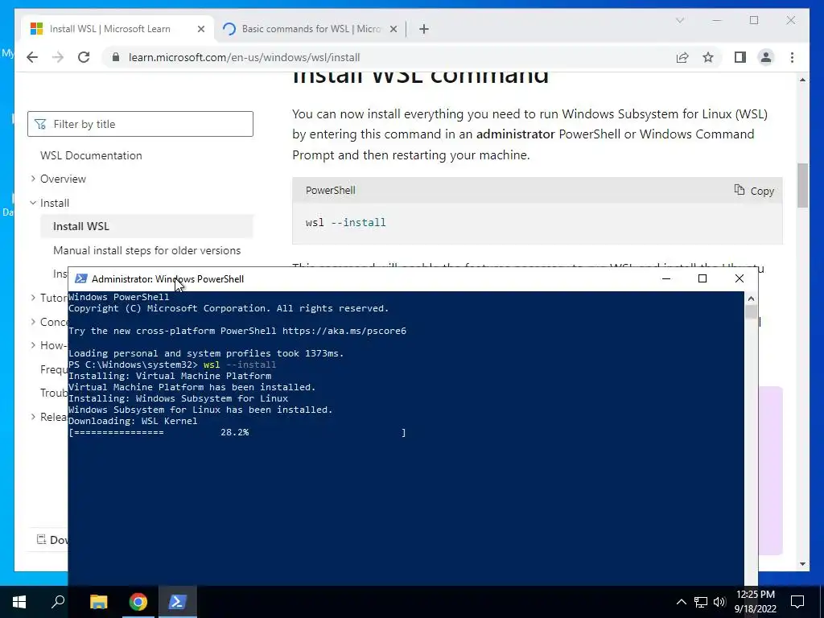The height and width of the screenshot is (618, 824).
Task: Open the Chrome profile avatar menu
Action: 766,57
